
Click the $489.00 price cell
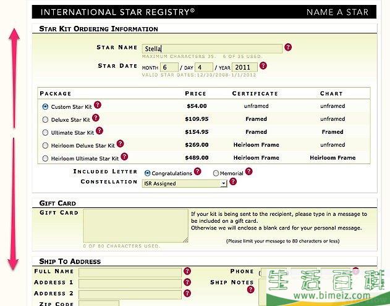(x=197, y=157)
